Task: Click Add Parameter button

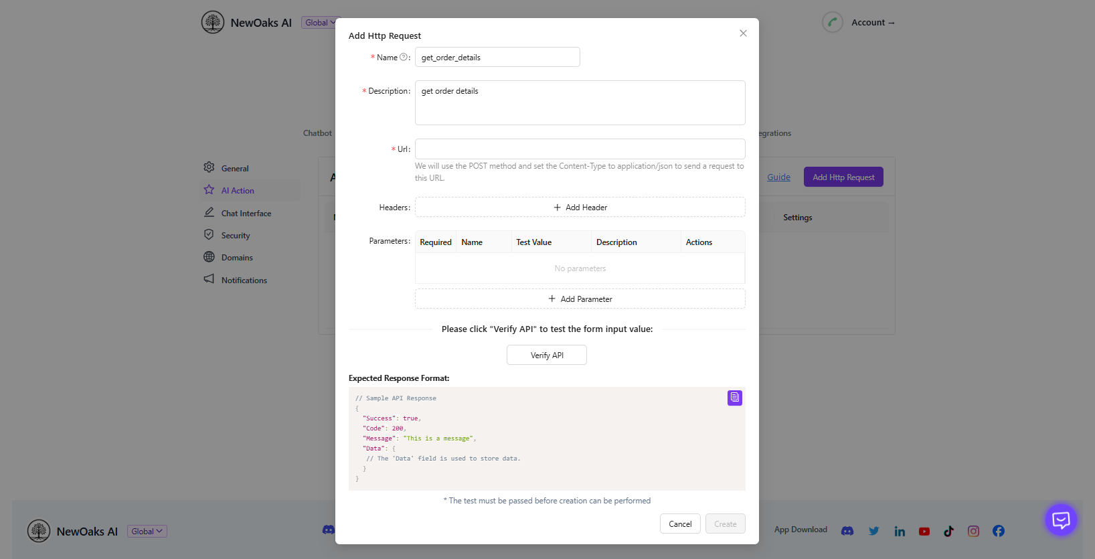Action: [580, 299]
